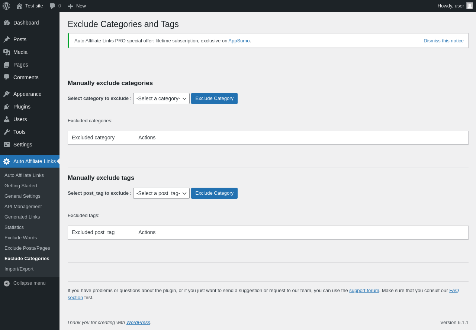Open Import/Export submenu item
The width and height of the screenshot is (476, 330).
(x=19, y=269)
